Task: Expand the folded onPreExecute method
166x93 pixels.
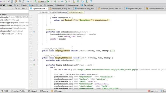Action: 38,60
